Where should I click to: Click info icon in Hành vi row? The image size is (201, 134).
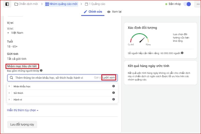113,99
